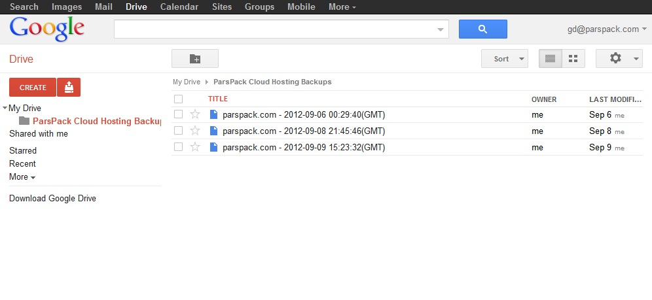
Task: Open Mobile in top navigation bar
Action: (x=301, y=7)
